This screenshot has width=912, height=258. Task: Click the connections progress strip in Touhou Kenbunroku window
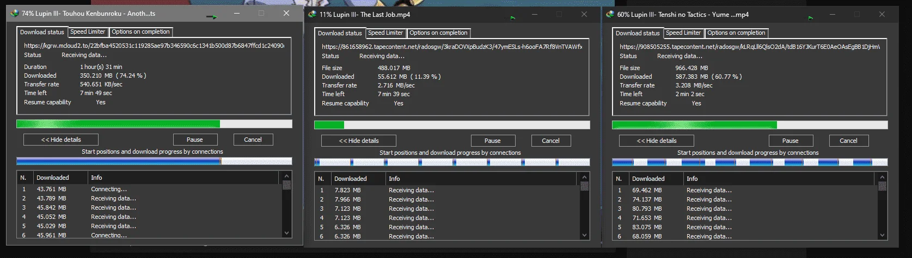pos(154,161)
